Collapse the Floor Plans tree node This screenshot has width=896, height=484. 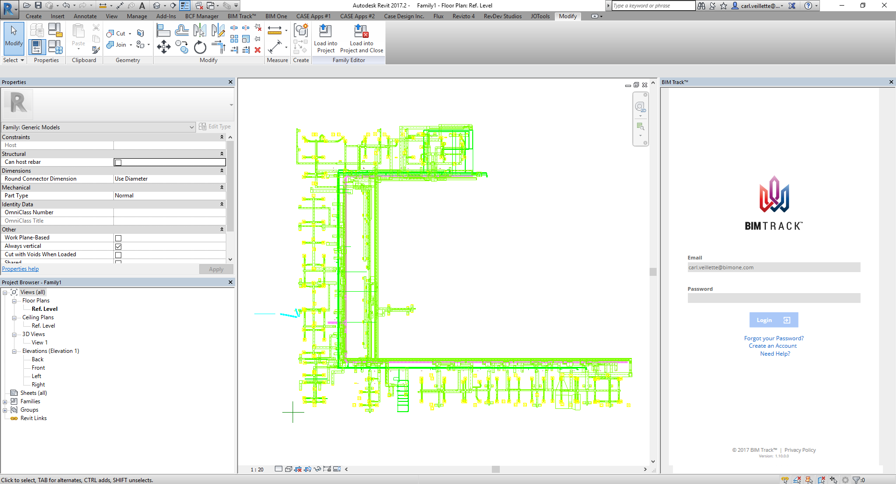tap(14, 301)
